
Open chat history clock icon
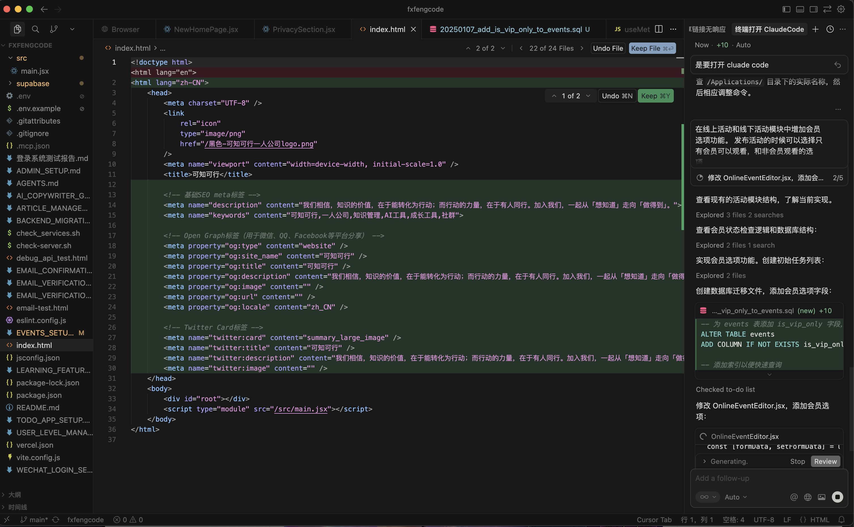pos(830,29)
